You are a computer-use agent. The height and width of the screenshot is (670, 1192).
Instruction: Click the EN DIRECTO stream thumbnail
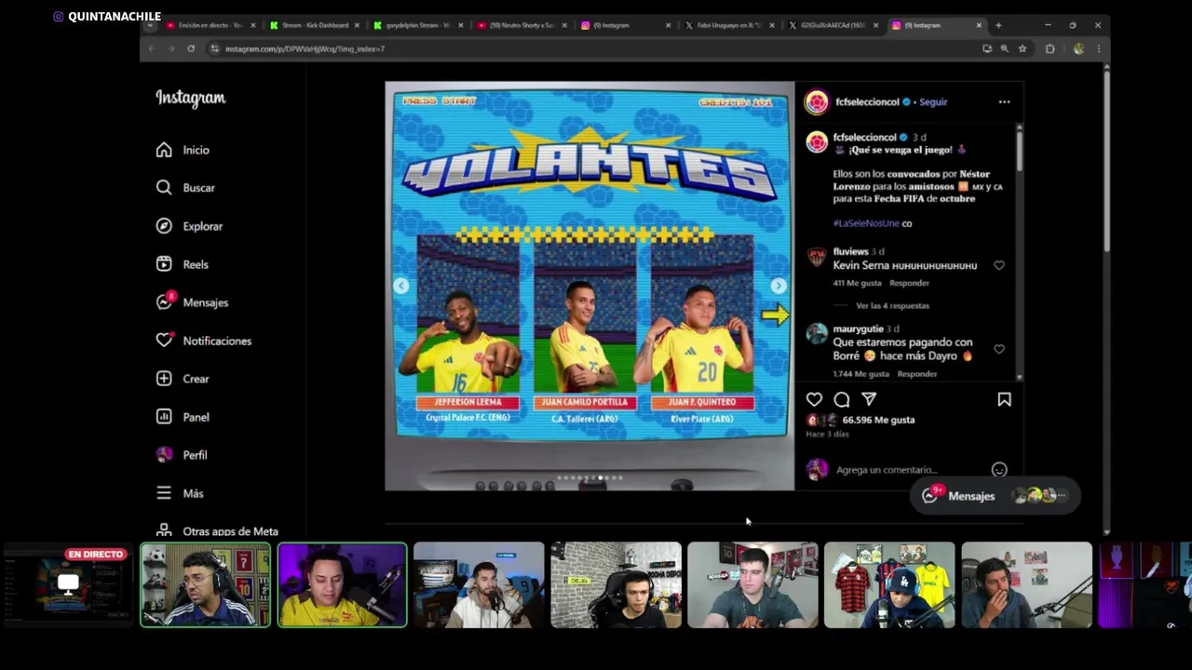68,584
